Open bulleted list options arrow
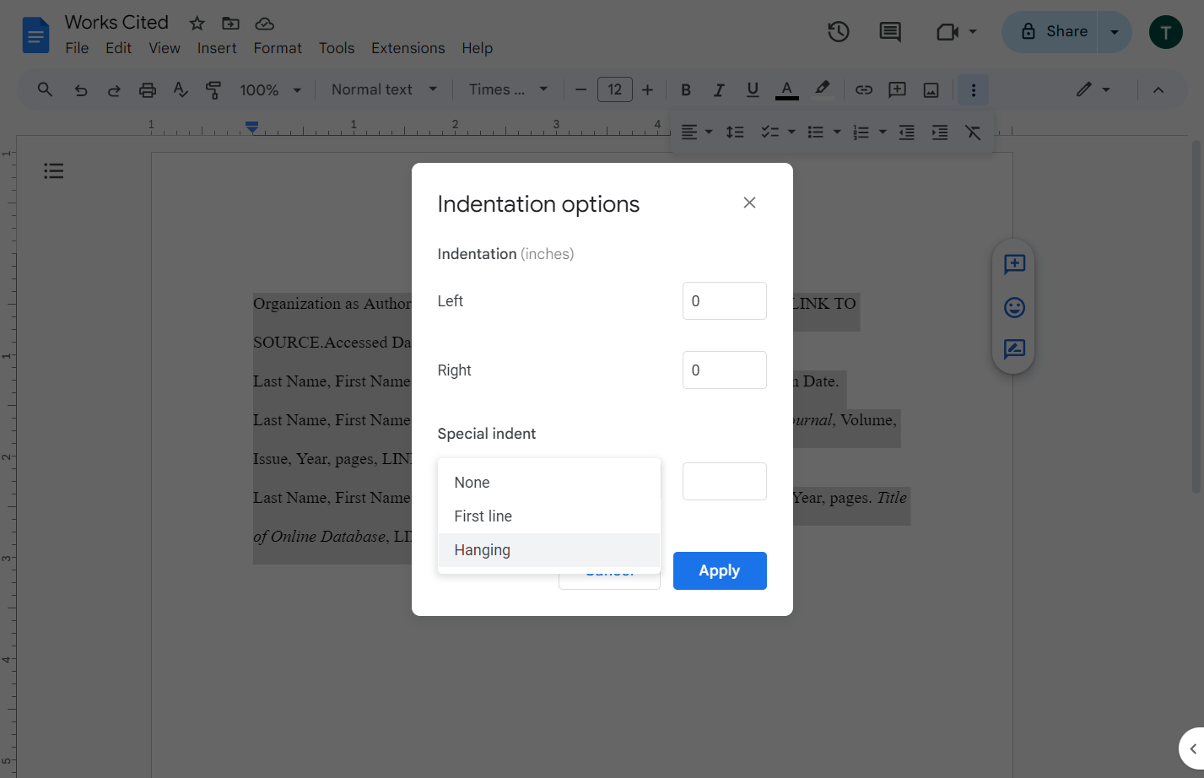The image size is (1204, 778). (x=837, y=132)
